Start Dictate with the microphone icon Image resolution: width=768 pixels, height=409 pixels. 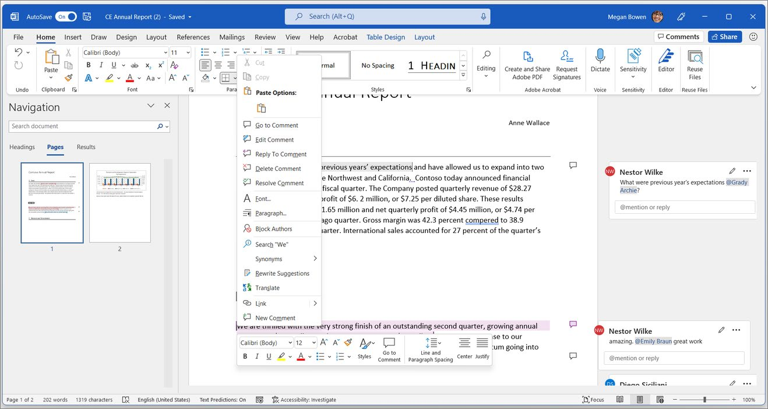tap(600, 61)
